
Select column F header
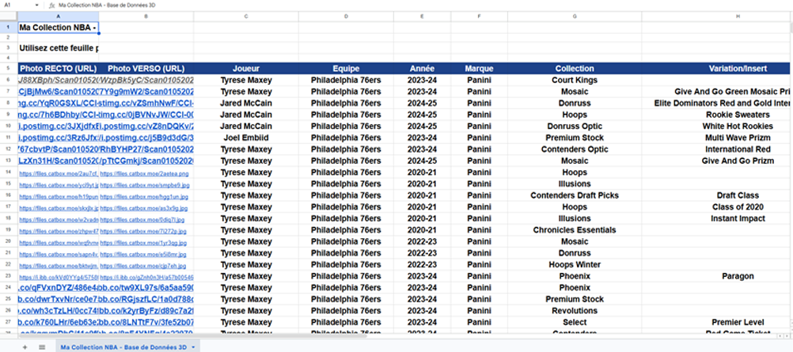(x=479, y=17)
